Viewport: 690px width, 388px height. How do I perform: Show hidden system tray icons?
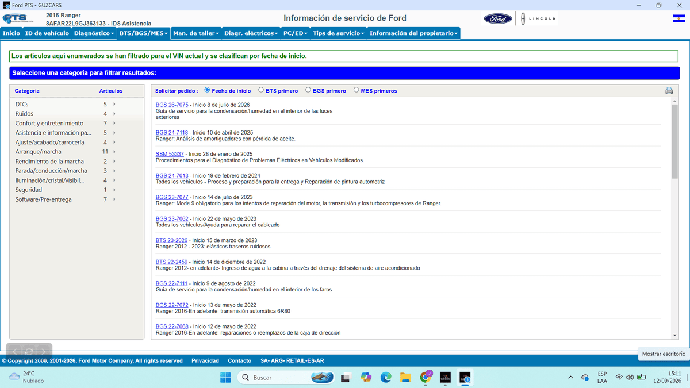[x=570, y=377]
